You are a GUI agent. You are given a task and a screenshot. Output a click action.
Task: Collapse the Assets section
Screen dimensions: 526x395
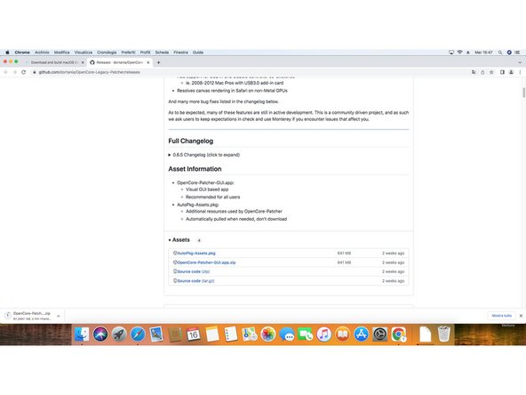pyautogui.click(x=179, y=240)
